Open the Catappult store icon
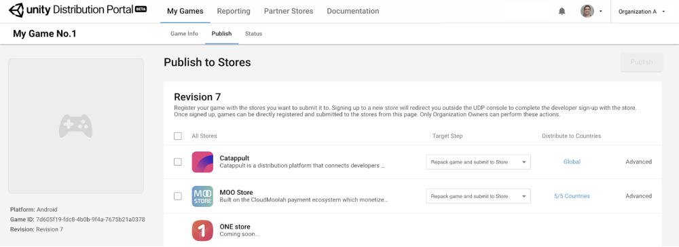Viewport: 679px width, 247px height. click(x=202, y=161)
